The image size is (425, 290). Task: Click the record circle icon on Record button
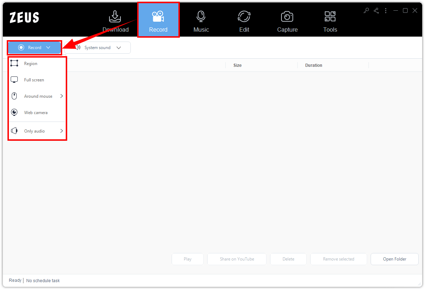click(21, 47)
